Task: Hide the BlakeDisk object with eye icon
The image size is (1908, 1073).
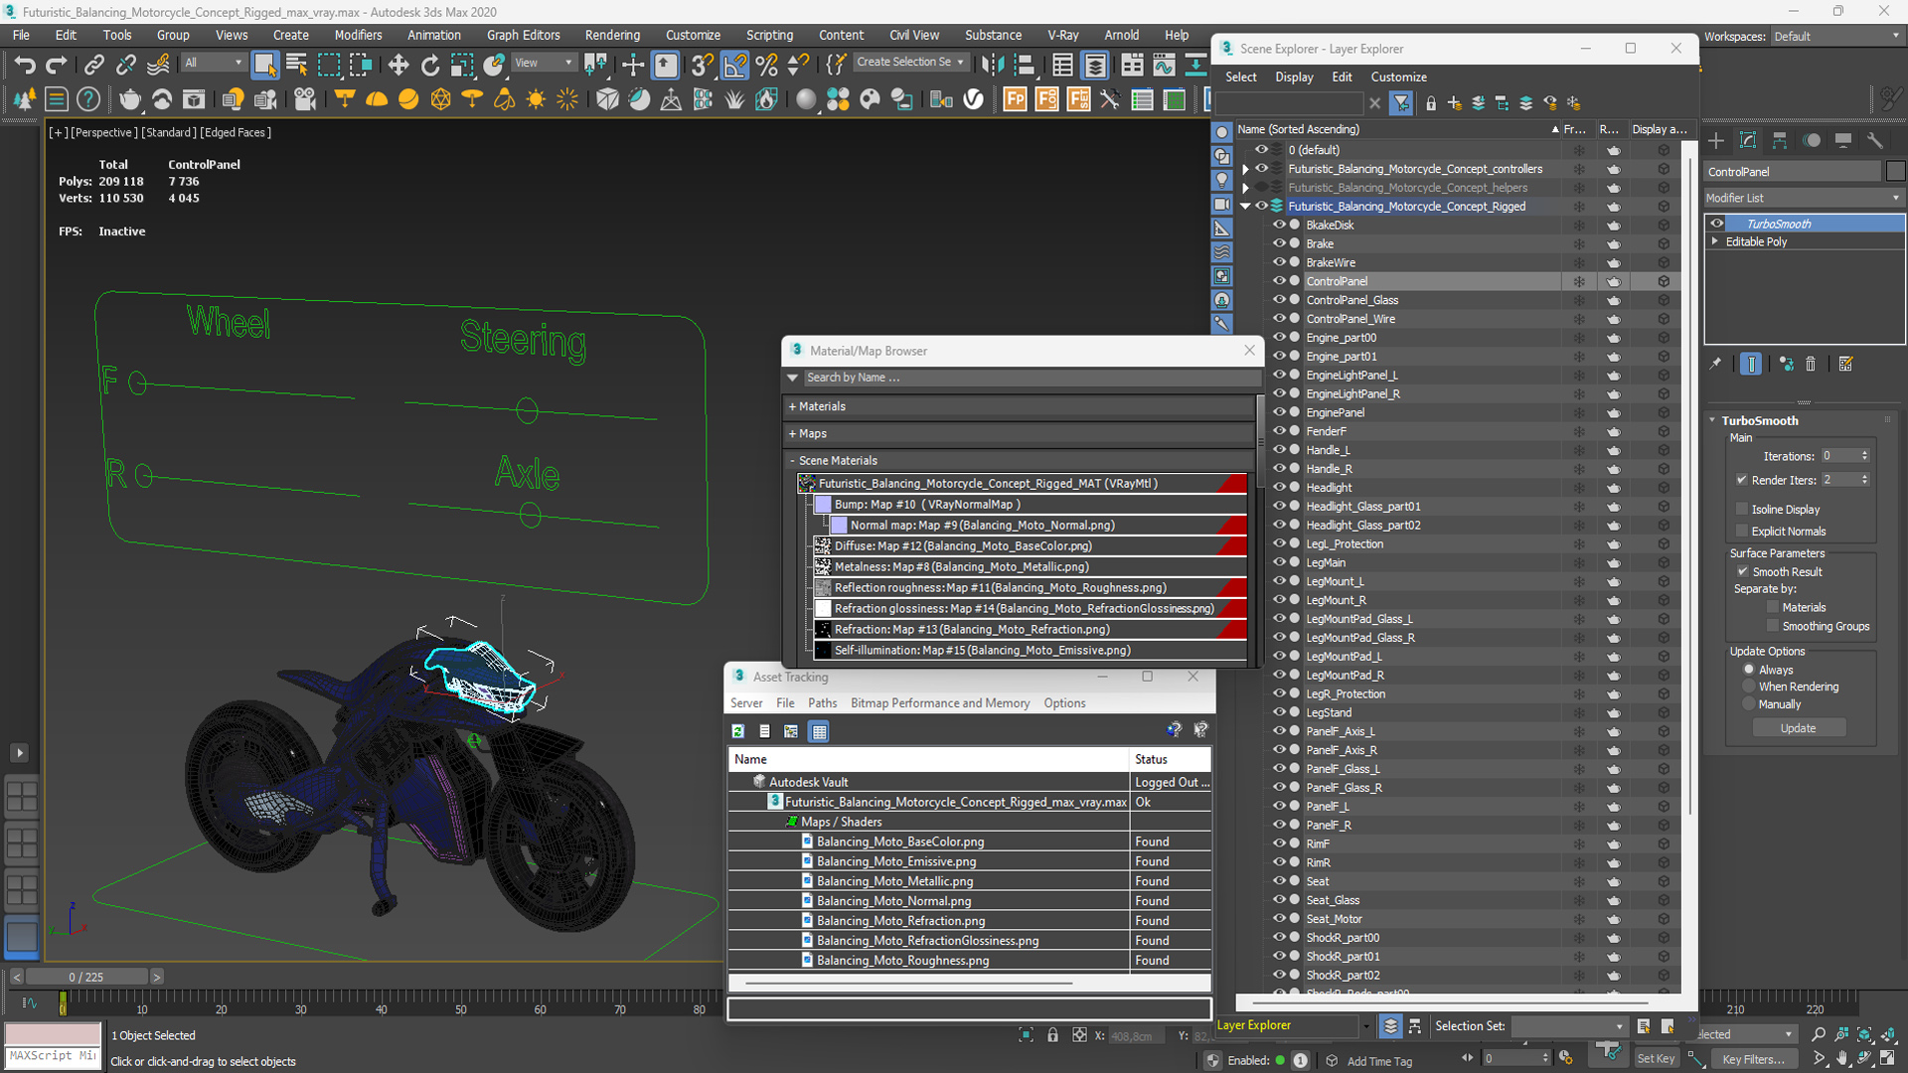Action: (1279, 225)
